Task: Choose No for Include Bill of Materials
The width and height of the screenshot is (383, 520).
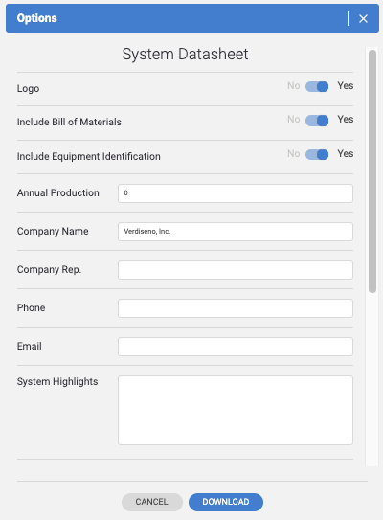Action: coord(294,119)
